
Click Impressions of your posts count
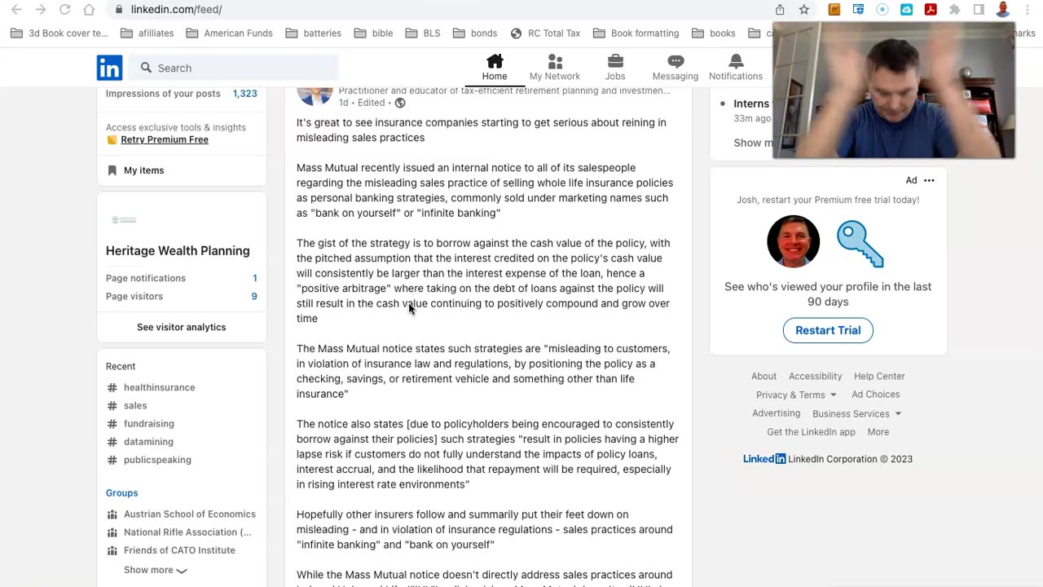244,94
